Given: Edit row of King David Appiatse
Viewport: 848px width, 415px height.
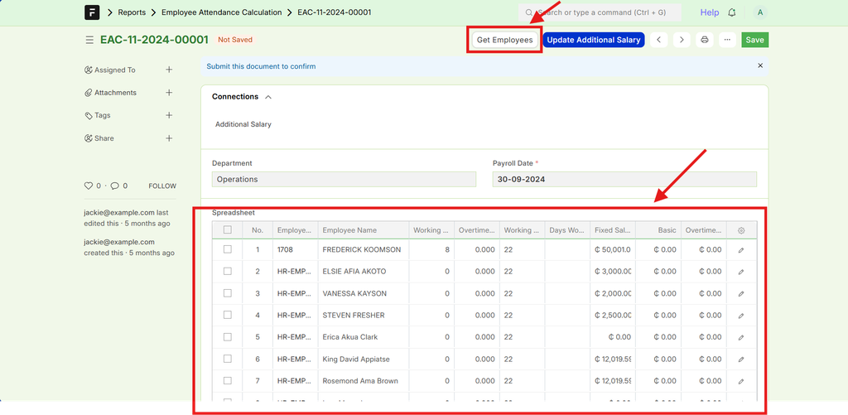Looking at the screenshot, I should coord(741,359).
